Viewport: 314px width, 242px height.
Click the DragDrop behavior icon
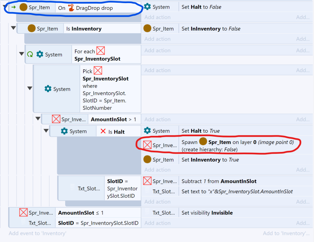[x=71, y=7]
